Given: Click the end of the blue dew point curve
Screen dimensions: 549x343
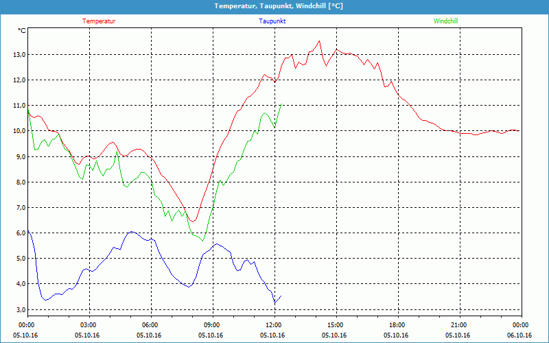Looking at the screenshot, I should pyautogui.click(x=281, y=296).
